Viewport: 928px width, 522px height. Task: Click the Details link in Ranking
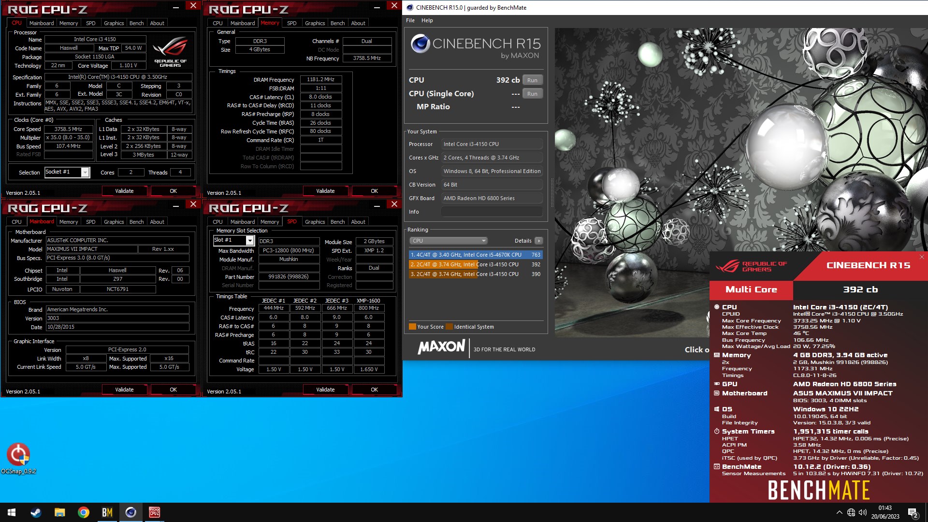tap(522, 241)
